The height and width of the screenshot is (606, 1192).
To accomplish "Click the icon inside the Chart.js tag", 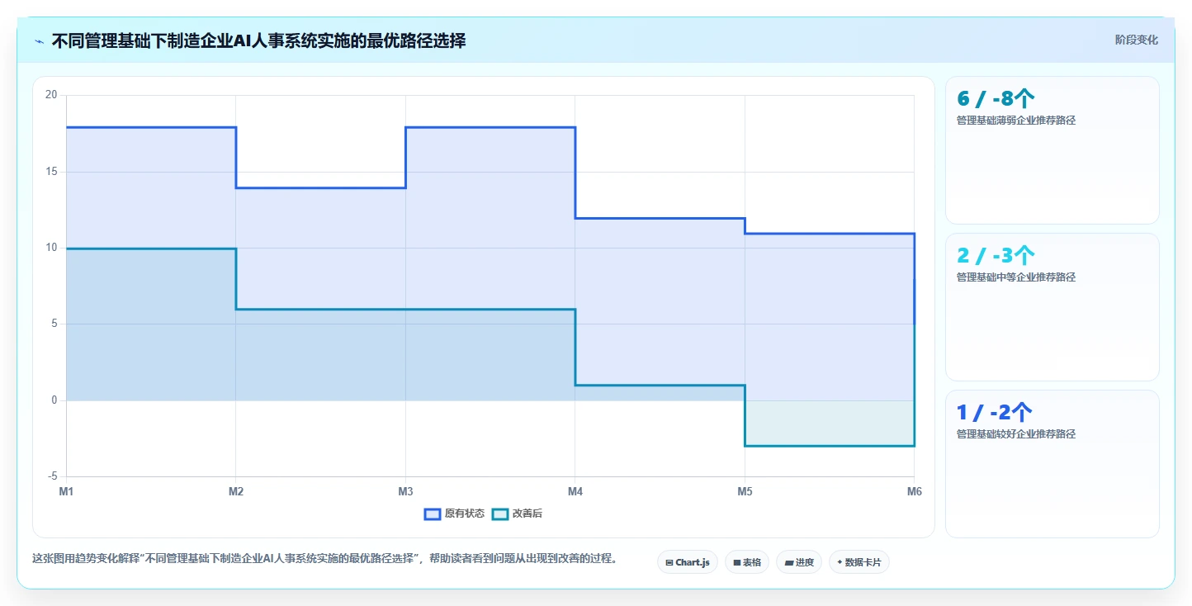I will coord(669,563).
